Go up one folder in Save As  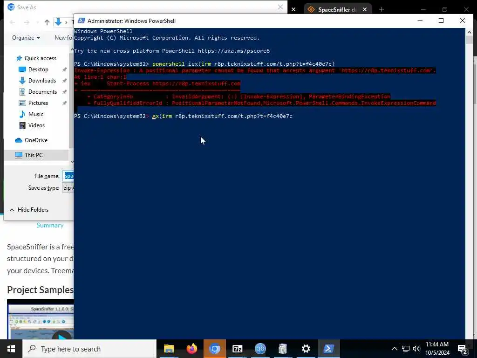pos(47,22)
